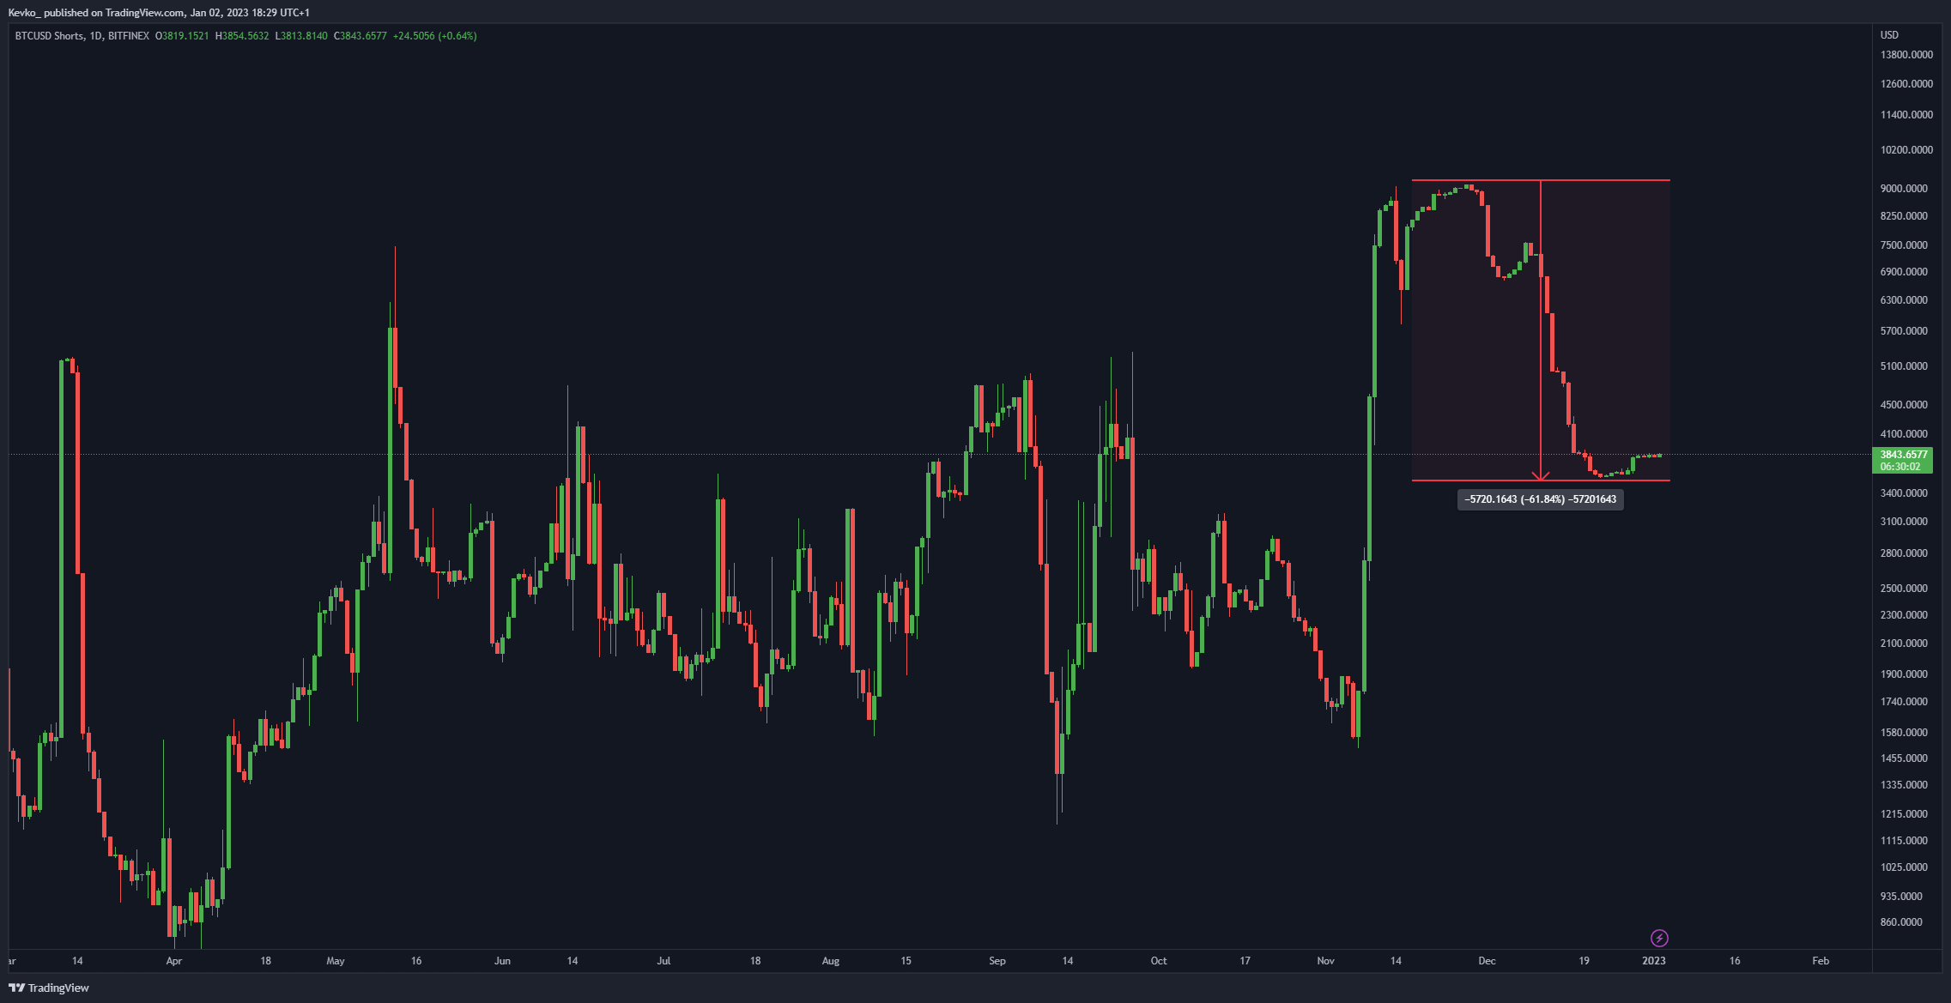Click the Feb label on time axis
The height and width of the screenshot is (1003, 1951).
(x=1820, y=961)
